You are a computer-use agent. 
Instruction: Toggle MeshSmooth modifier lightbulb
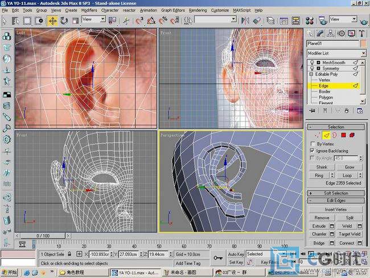(312, 62)
